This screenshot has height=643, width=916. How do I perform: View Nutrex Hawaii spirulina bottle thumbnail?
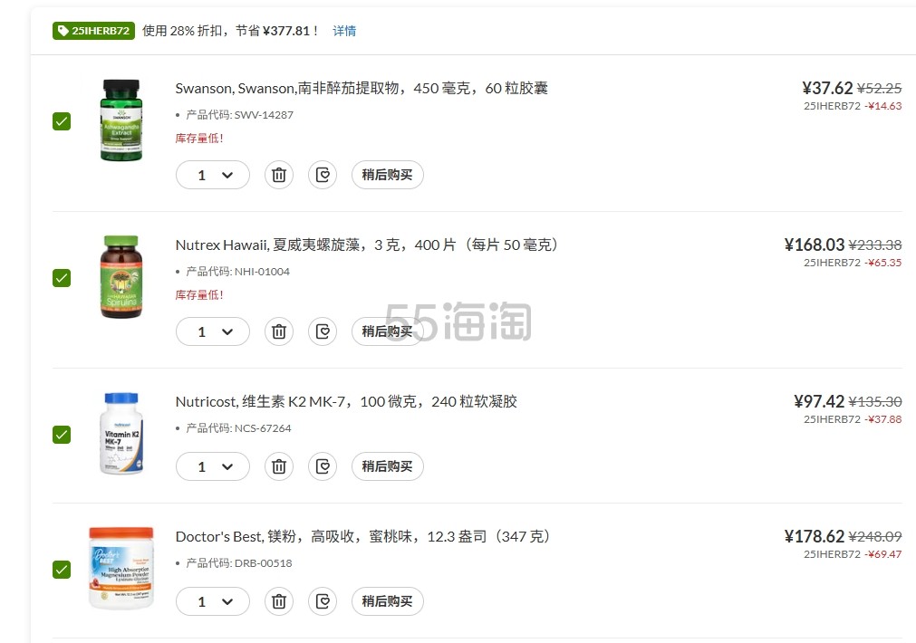coord(121,277)
